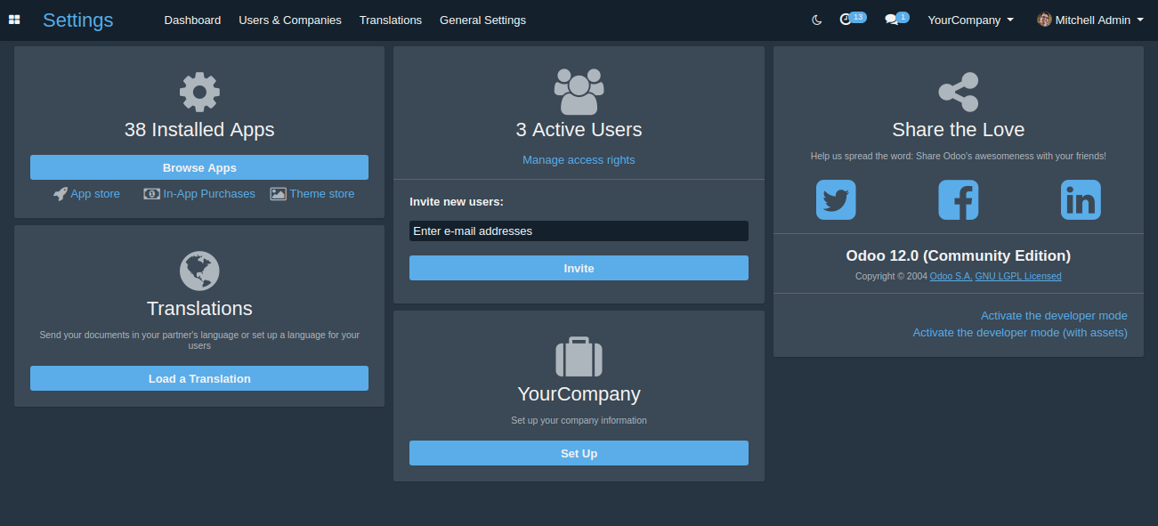Screen dimensions: 1158x526
Task: Expand the YourCompany company switcher
Action: pyautogui.click(x=971, y=20)
